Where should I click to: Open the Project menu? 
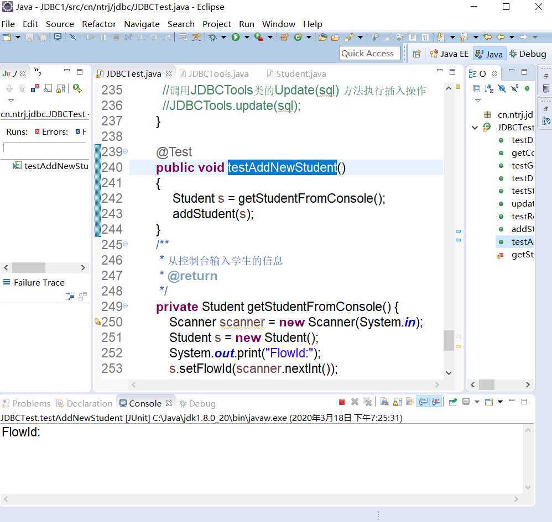216,24
